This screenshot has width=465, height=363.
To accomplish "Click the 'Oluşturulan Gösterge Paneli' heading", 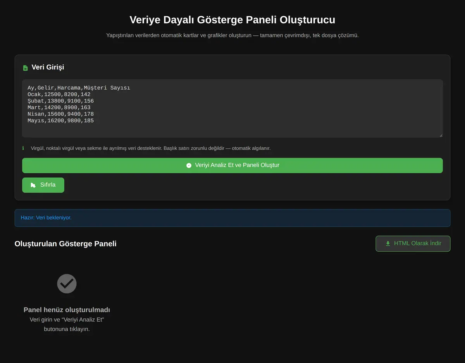I will tap(65, 244).
